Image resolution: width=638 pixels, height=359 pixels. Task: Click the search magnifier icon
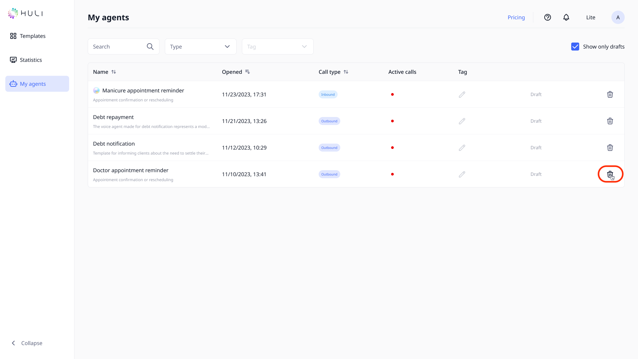pos(150,47)
